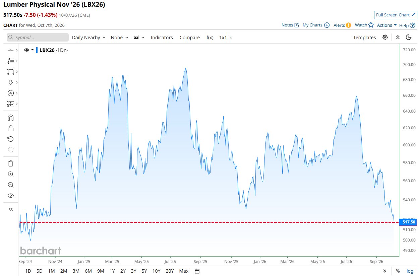Select the numbered circle annotation tool

click(x=10, y=93)
